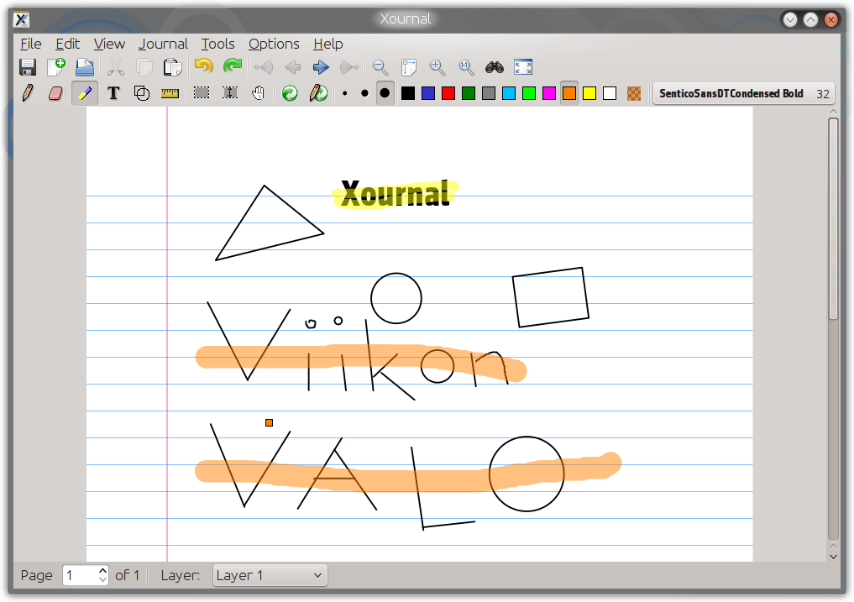Redo with the green arrow icon

click(233, 66)
